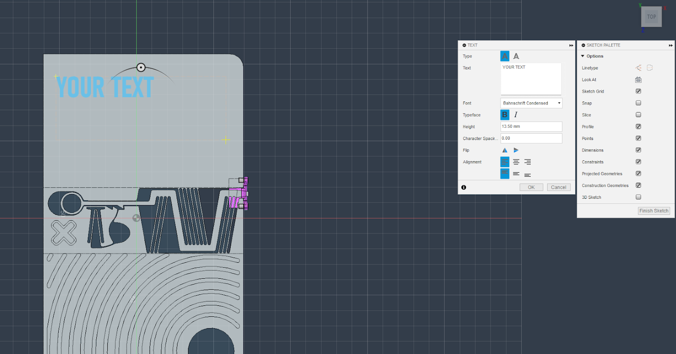Enable 3D Sketch checkbox

click(x=638, y=197)
